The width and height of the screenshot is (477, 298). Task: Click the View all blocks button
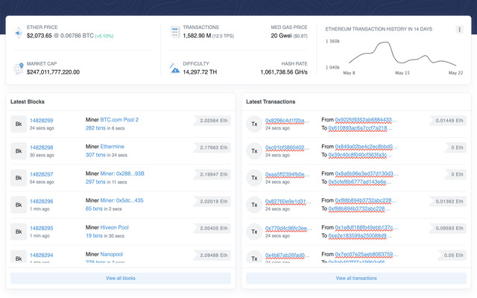click(121, 278)
